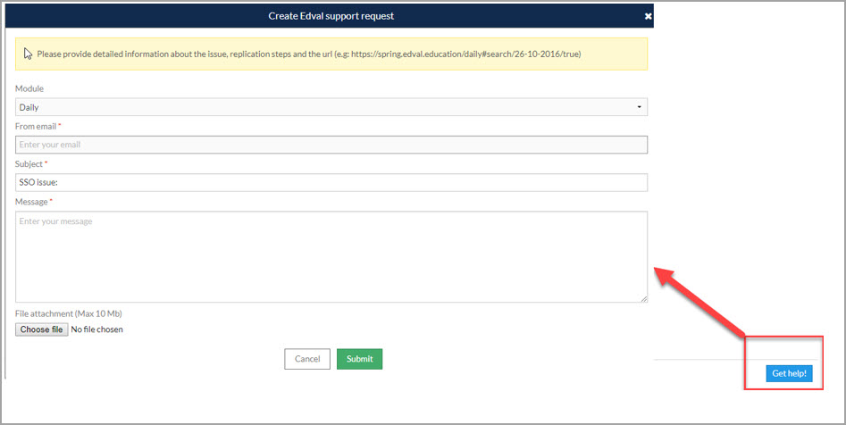This screenshot has width=846, height=425.
Task: Click the 'Message' label
Action: pos(31,201)
